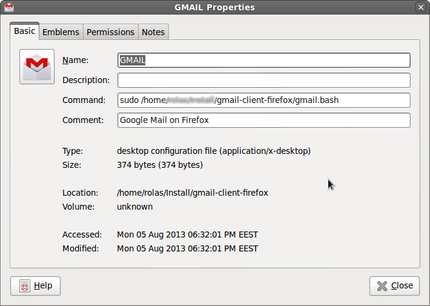The image size is (430, 306).
Task: Click inside the Command text field
Action: tap(264, 100)
